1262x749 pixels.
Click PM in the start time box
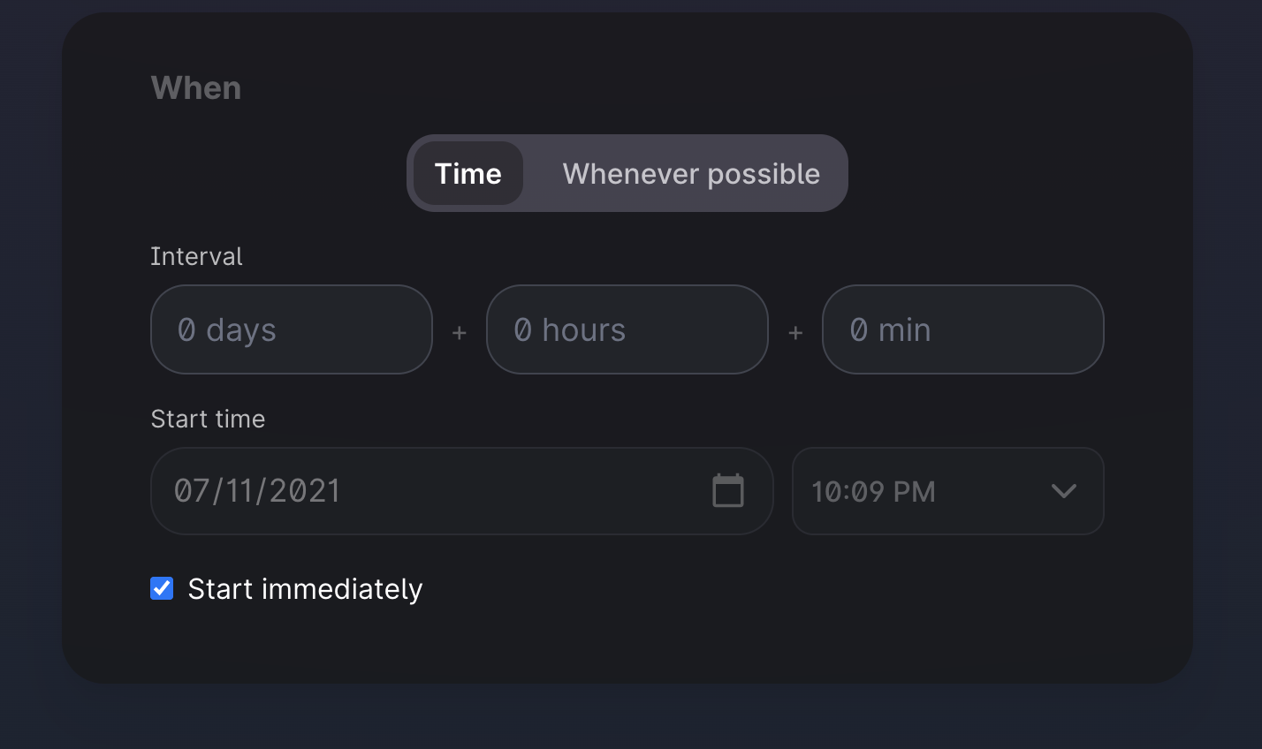(x=915, y=492)
